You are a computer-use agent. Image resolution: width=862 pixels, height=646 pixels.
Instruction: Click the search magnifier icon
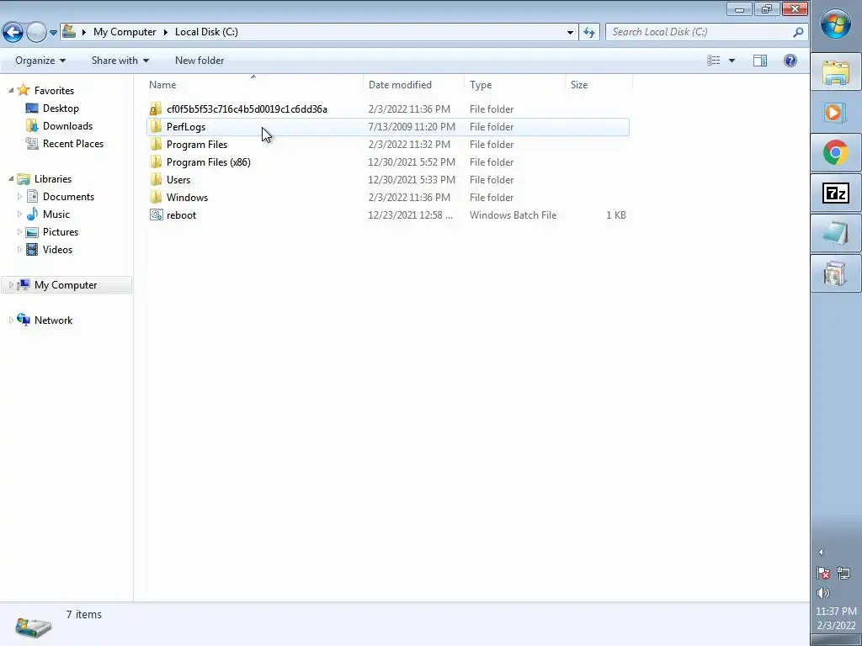pos(798,32)
